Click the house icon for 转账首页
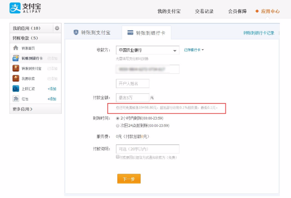This screenshot has width=291, height=198. point(16,48)
